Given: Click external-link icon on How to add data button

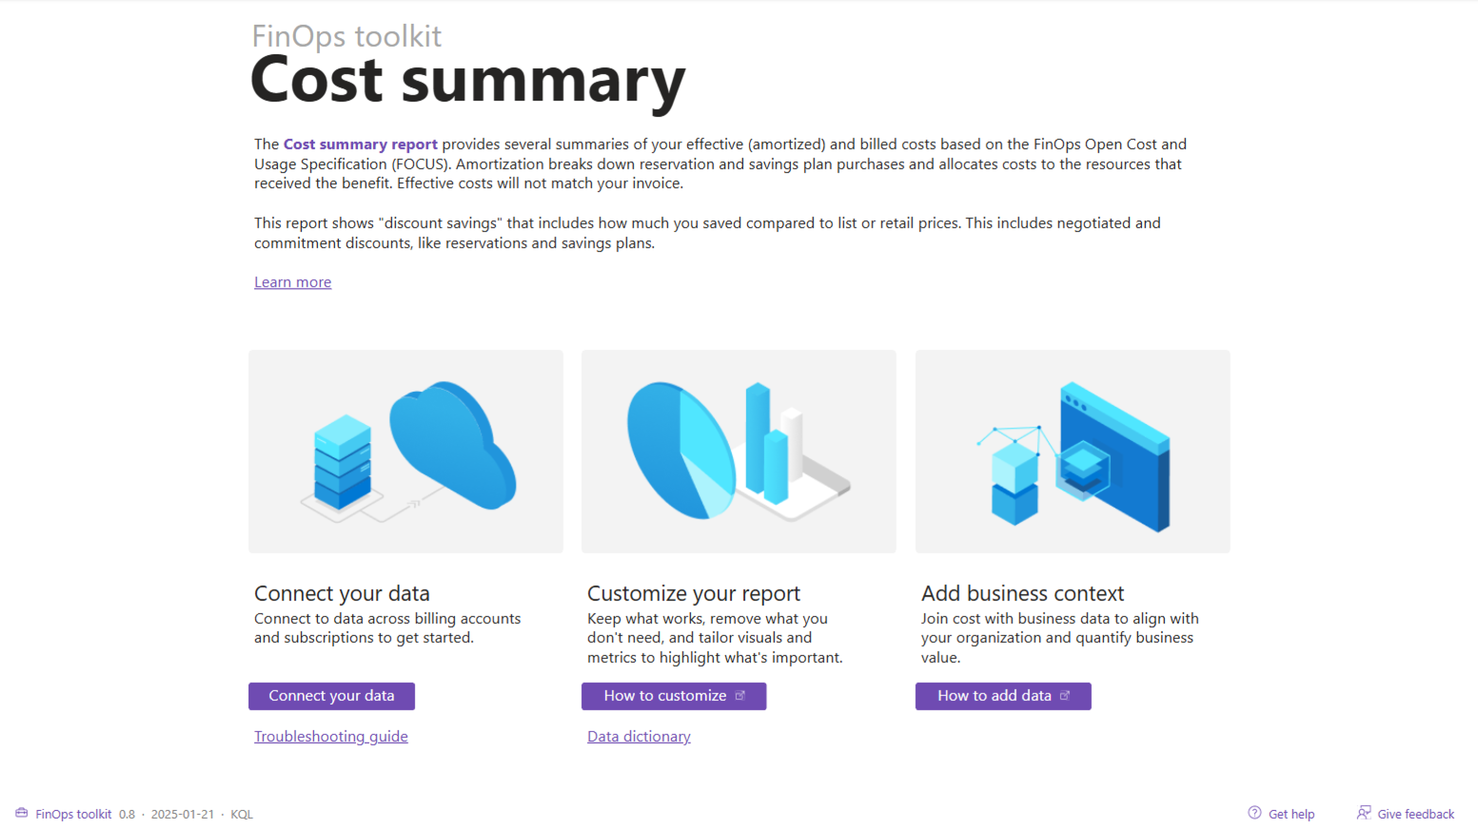Looking at the screenshot, I should (1065, 695).
